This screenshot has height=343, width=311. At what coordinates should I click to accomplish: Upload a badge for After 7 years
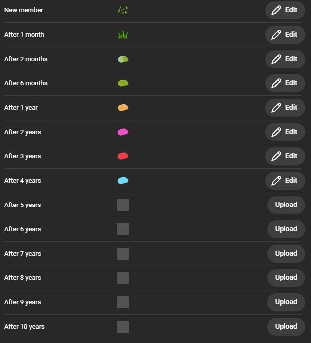coord(286,254)
